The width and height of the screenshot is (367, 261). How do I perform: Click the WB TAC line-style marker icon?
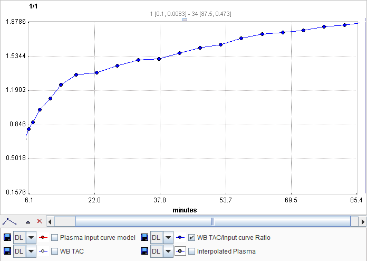43,251
